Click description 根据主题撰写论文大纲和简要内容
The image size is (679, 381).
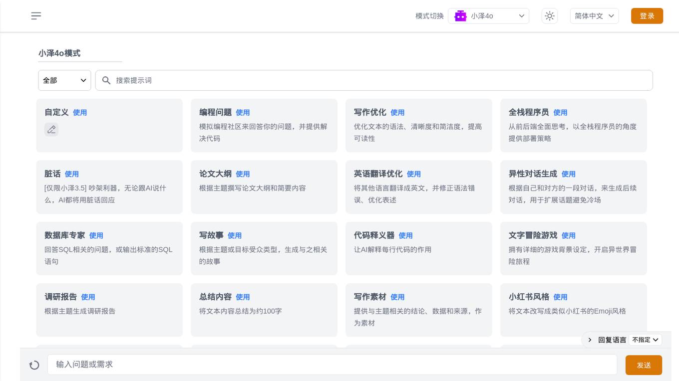pyautogui.click(x=253, y=188)
